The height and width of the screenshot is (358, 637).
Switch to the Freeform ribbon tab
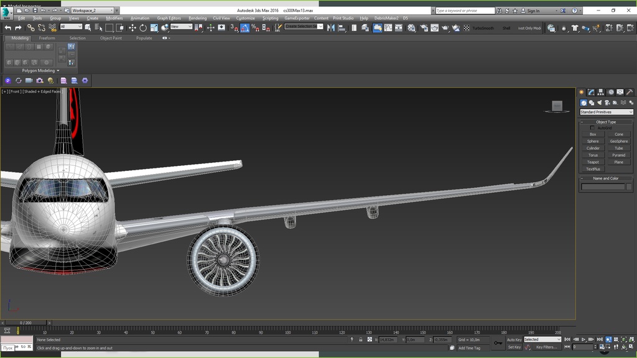tap(47, 38)
